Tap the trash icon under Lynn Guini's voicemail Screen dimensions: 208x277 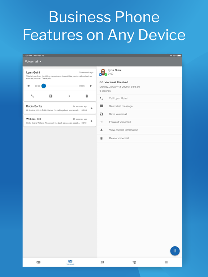tap(87, 96)
